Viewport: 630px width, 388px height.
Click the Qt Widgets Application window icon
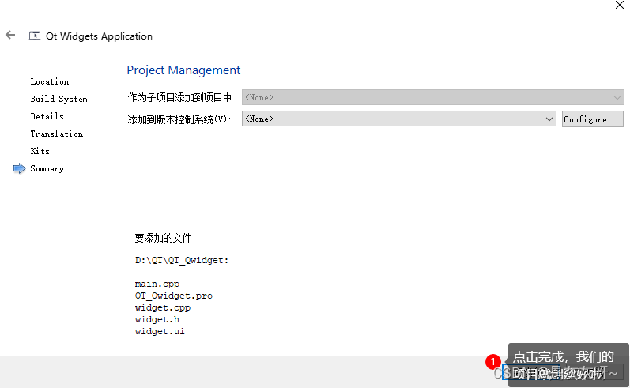(34, 36)
